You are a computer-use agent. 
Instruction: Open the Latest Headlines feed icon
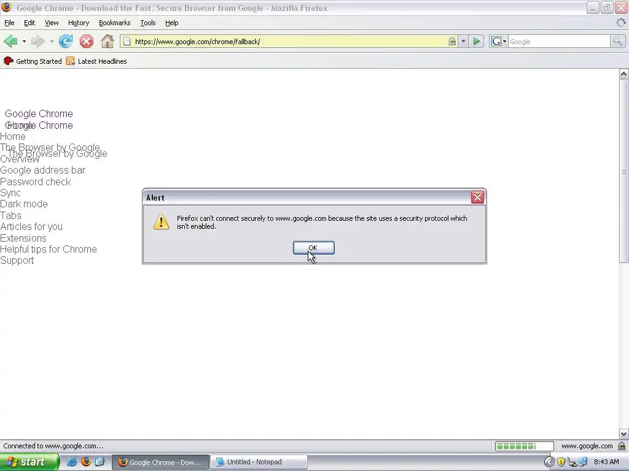pos(70,61)
